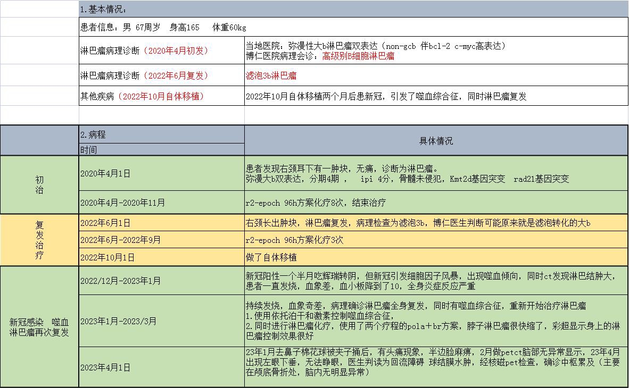The width and height of the screenshot is (629, 388).
Task: Select cell '淋巴瘤病理诊断（2020年4月初发）'
Action: pyautogui.click(x=162, y=50)
